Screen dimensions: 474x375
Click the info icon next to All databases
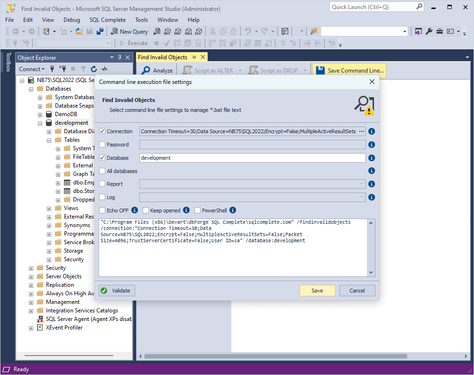click(x=372, y=171)
